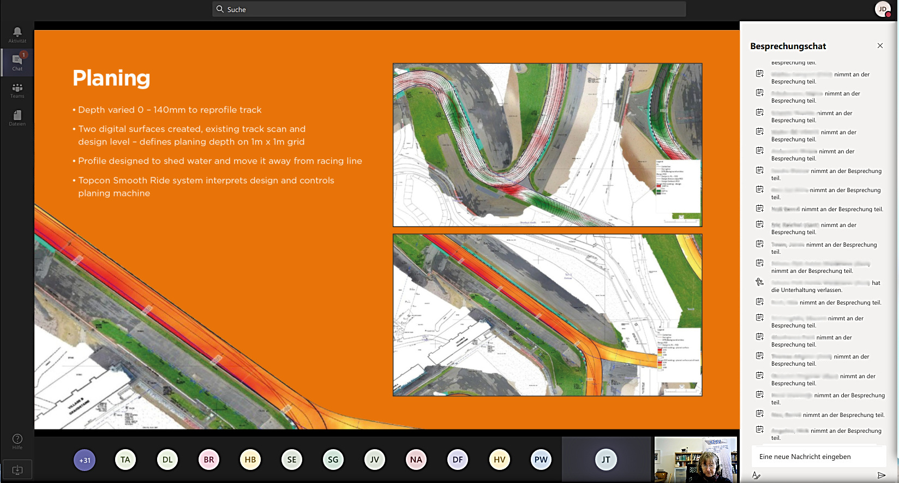Select participant JT tile
This screenshot has height=483, width=899.
(x=606, y=460)
